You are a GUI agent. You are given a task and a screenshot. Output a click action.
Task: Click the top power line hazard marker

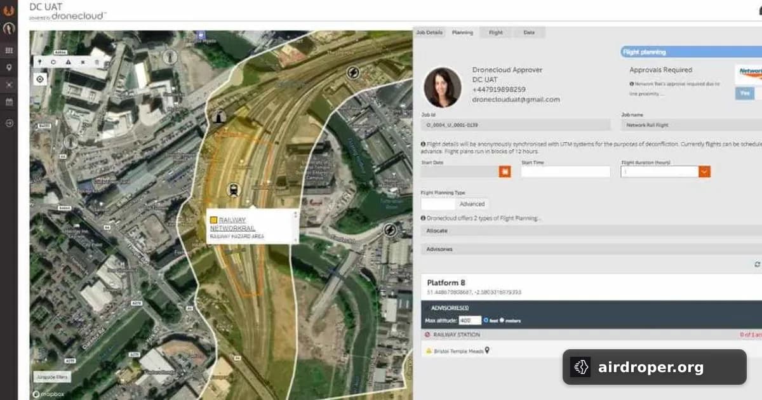pyautogui.click(x=353, y=72)
